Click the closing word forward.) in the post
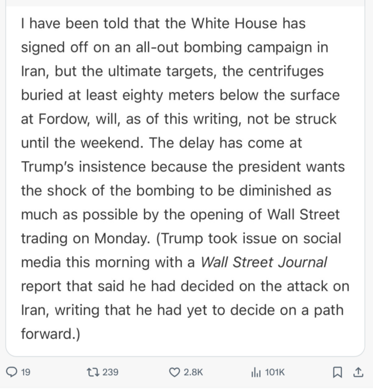The image size is (373, 392). point(50,334)
